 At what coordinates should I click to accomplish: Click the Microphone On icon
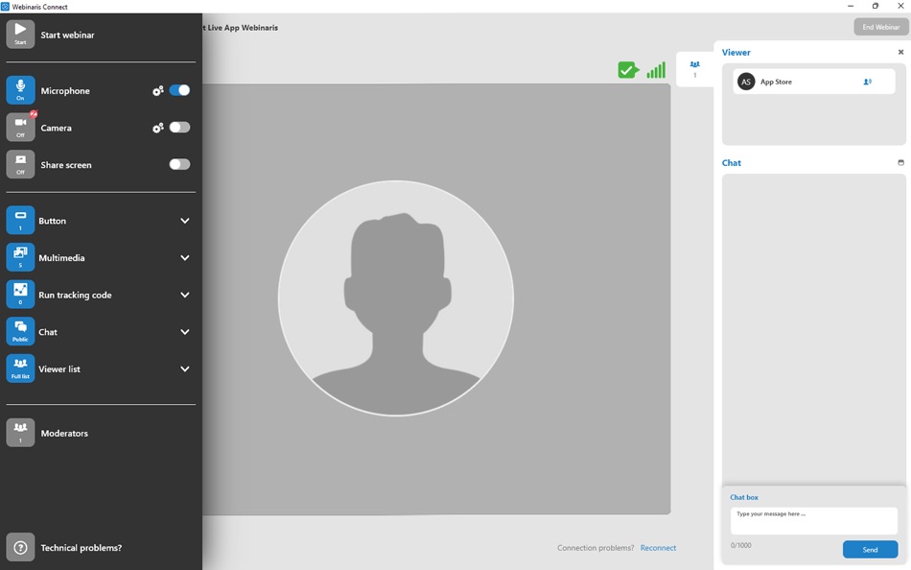click(x=20, y=90)
